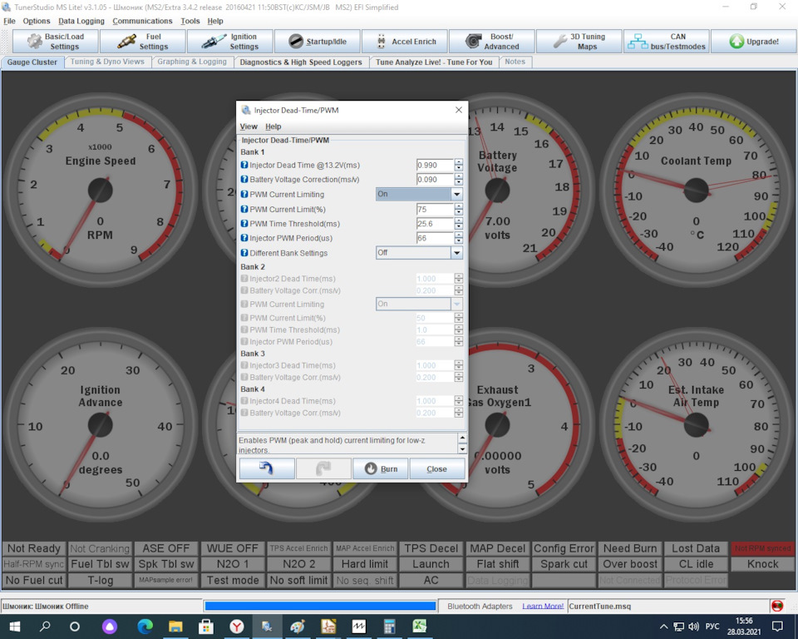
Task: Open Basic/Load Settings toolbar menu
Action: pos(56,42)
